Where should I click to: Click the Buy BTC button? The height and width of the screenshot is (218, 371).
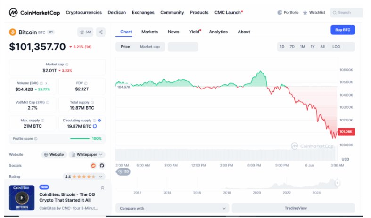343,30
